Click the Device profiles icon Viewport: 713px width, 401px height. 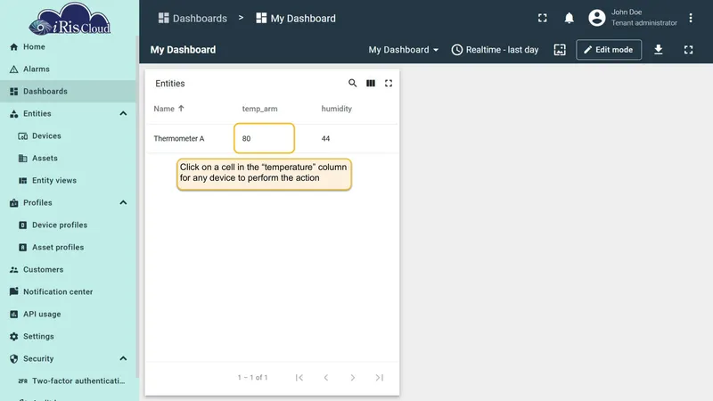(x=23, y=225)
